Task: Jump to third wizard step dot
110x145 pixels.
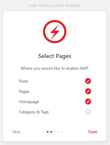Action: [55, 132]
